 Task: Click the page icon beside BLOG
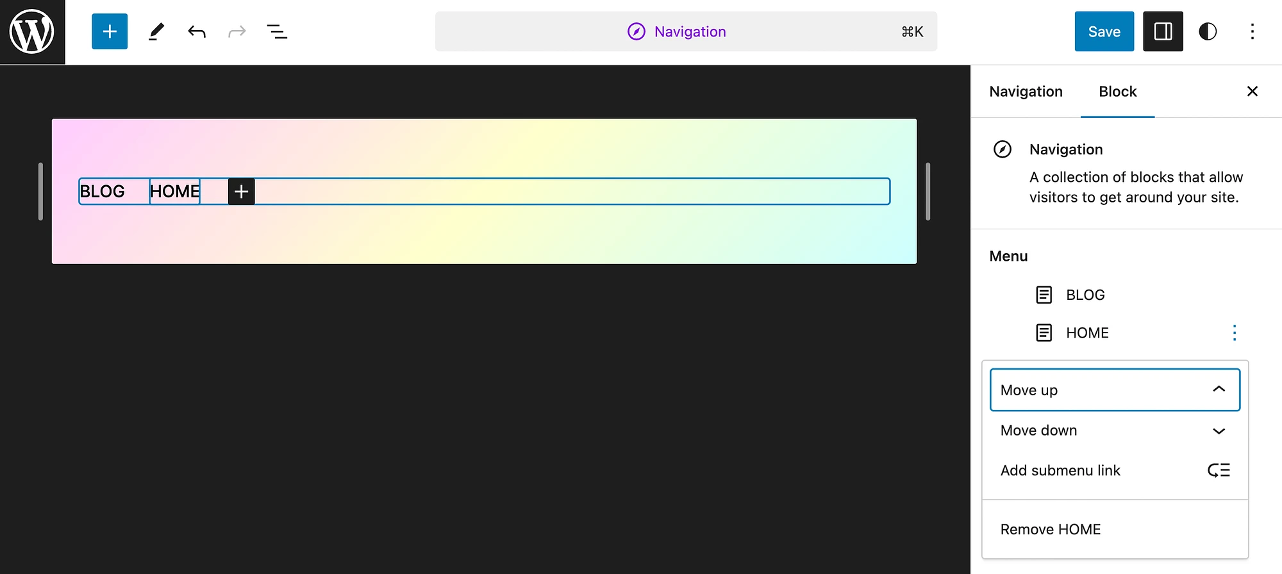(x=1044, y=295)
